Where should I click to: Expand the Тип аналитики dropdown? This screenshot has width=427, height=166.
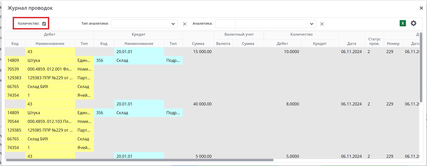(173, 24)
